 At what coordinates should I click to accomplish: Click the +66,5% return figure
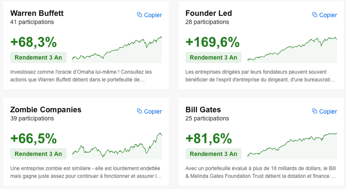pyautogui.click(x=33, y=138)
